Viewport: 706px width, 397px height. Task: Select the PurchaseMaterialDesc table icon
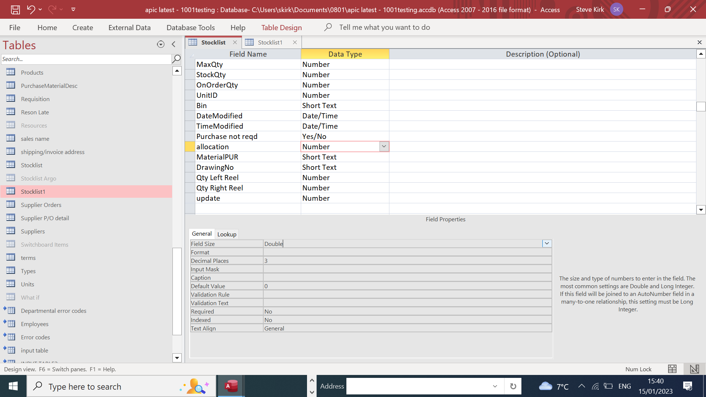[x=11, y=85]
